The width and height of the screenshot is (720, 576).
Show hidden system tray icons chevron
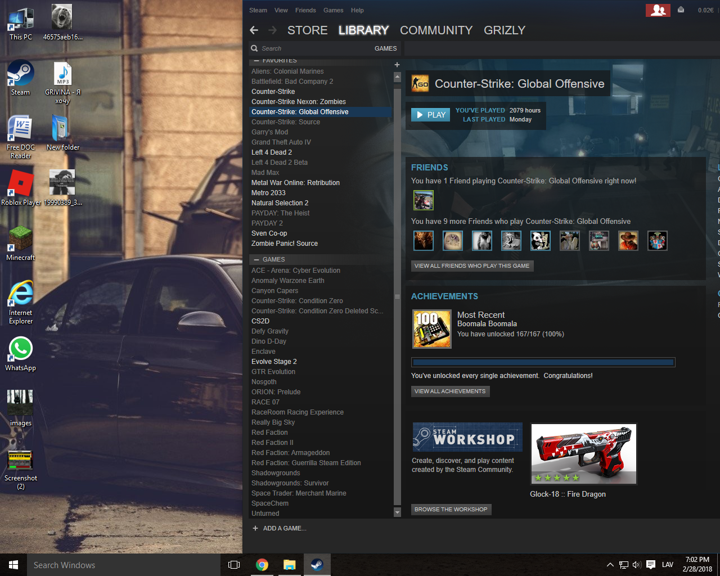tap(610, 565)
